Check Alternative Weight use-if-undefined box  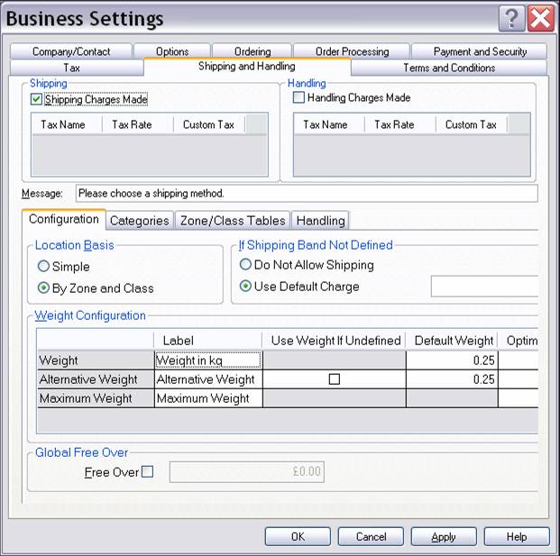point(335,379)
